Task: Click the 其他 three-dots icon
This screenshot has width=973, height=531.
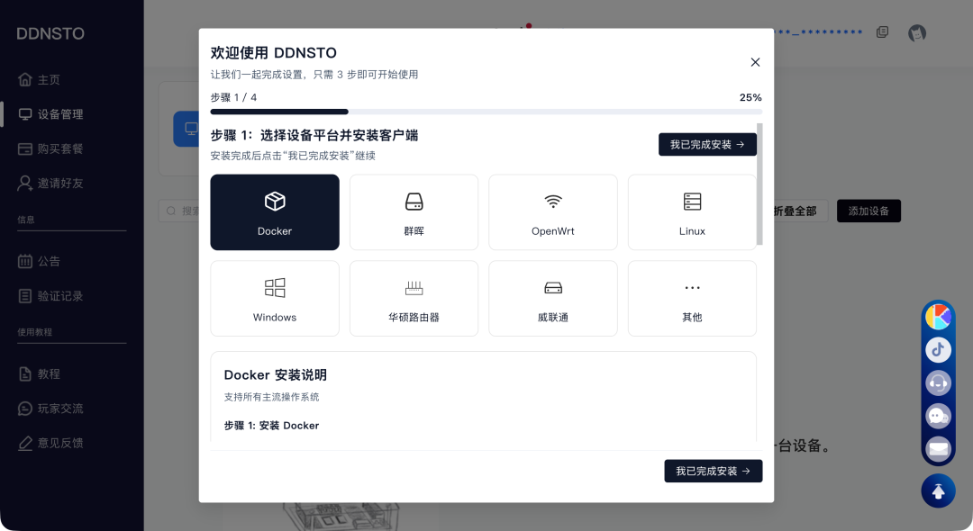Action: tap(692, 287)
